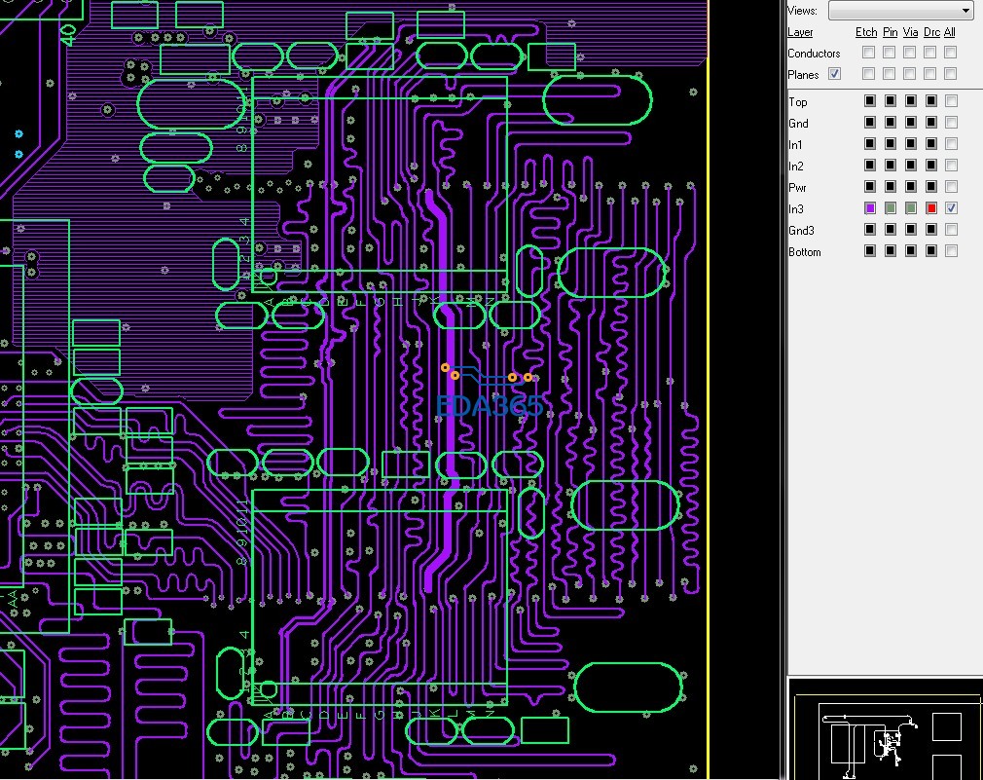The image size is (983, 780).
Task: Toggle In2 layer Drc visibility box
Action: pos(931,165)
